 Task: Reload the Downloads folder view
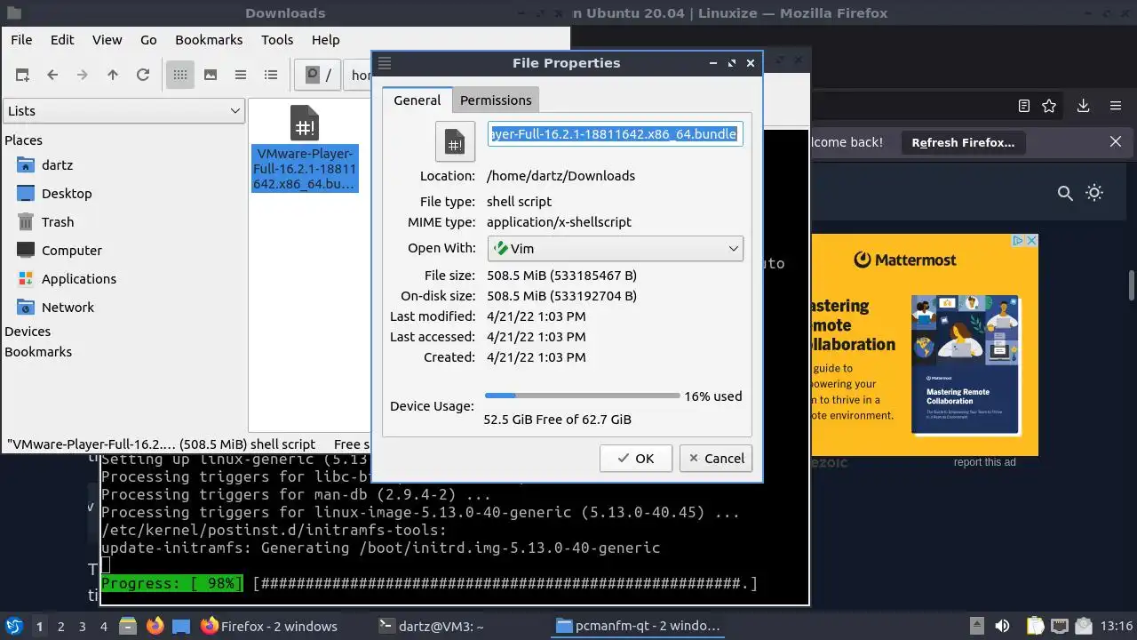click(143, 75)
